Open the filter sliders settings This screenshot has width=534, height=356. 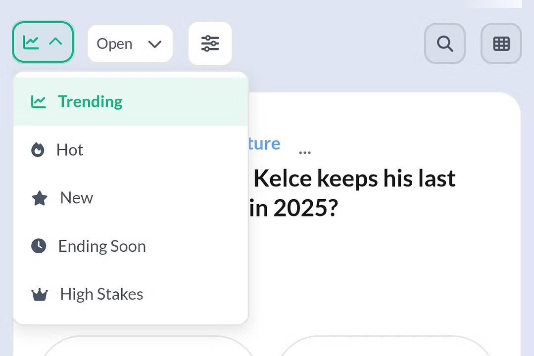pyautogui.click(x=210, y=44)
